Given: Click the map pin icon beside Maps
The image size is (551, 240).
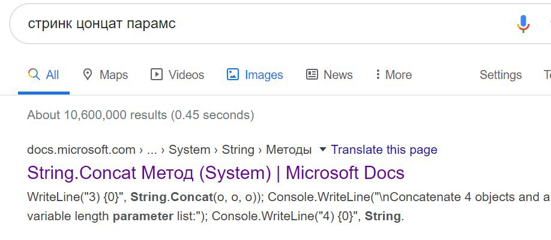Looking at the screenshot, I should coord(87,74).
